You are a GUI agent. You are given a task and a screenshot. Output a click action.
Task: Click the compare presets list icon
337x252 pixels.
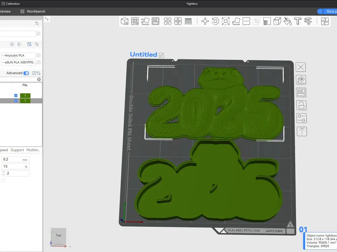point(34,73)
